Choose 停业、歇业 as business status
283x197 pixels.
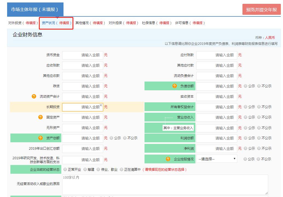point(98,169)
